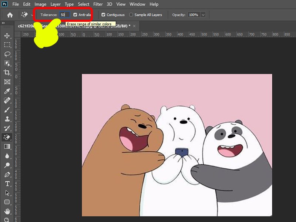Enable Sample All Layers checkbox
Viewport: 296px width, 222px height.
131,15
